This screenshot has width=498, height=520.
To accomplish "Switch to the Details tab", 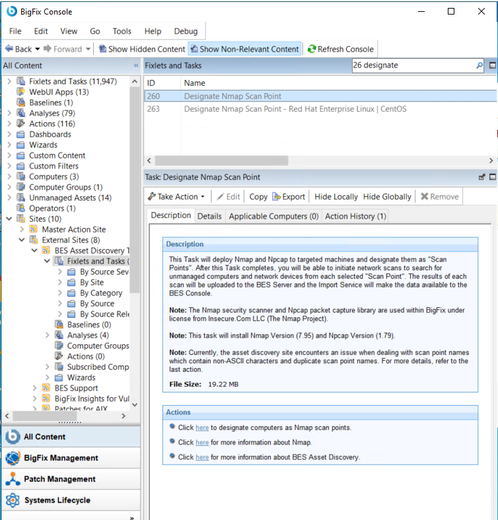I will [209, 216].
